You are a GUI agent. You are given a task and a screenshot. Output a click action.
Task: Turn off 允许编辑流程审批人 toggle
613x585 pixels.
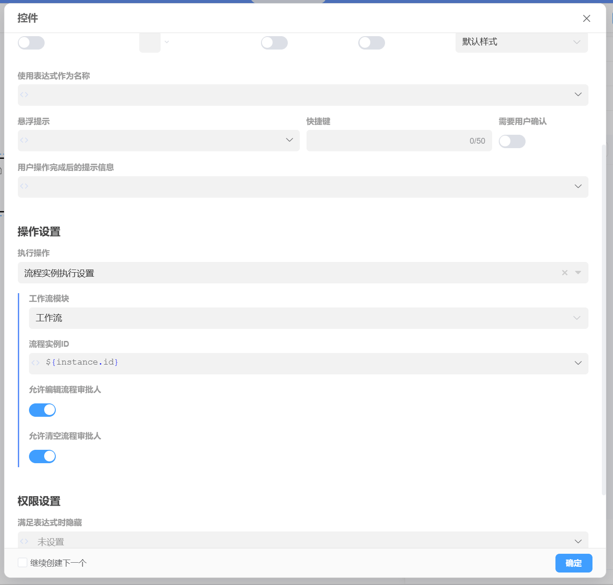[42, 410]
